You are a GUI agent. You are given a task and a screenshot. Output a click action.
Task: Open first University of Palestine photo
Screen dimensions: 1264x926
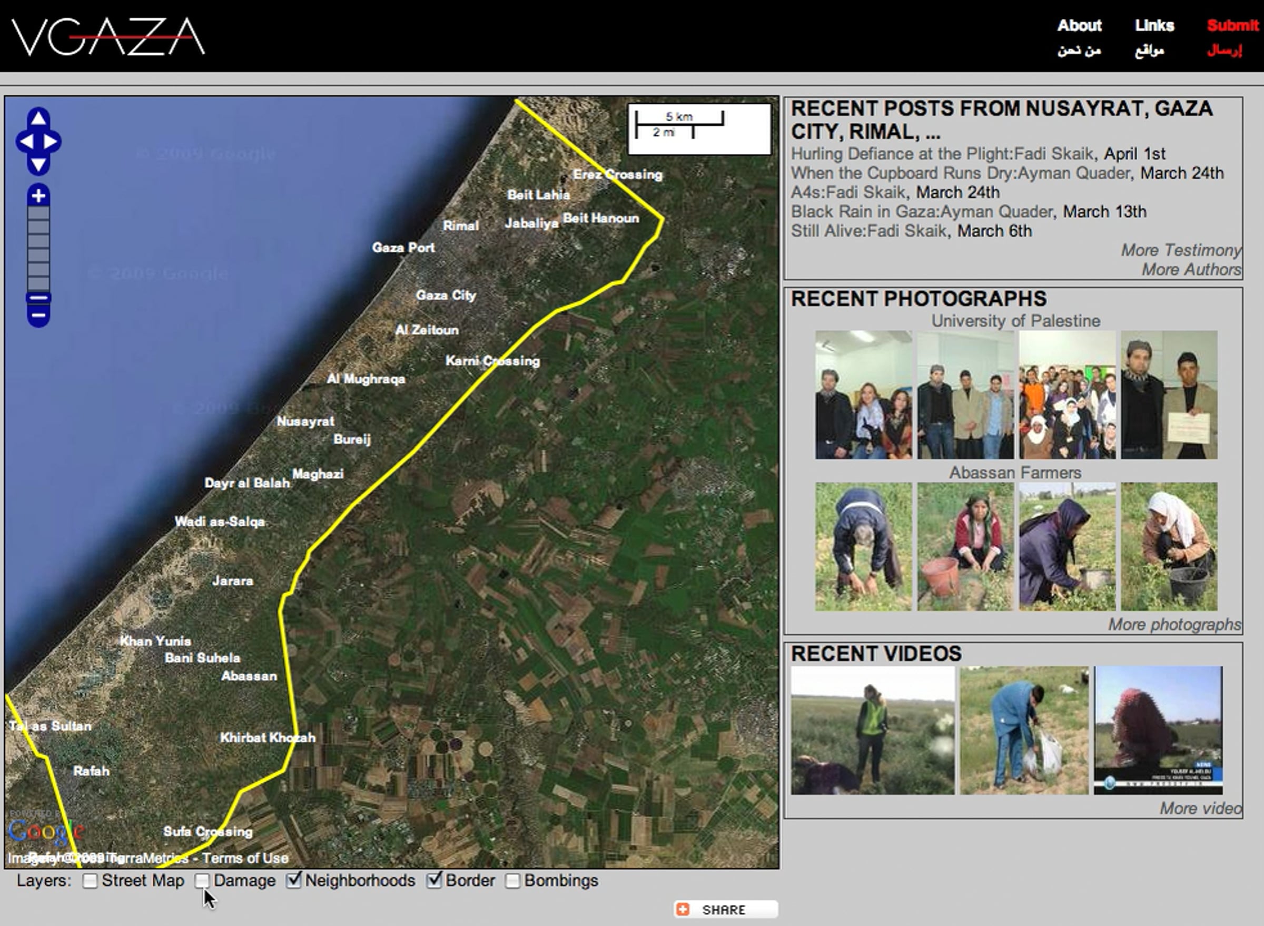(x=863, y=395)
